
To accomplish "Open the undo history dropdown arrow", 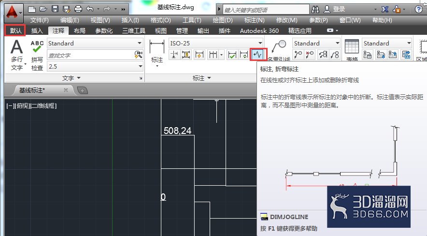I will (x=99, y=9).
